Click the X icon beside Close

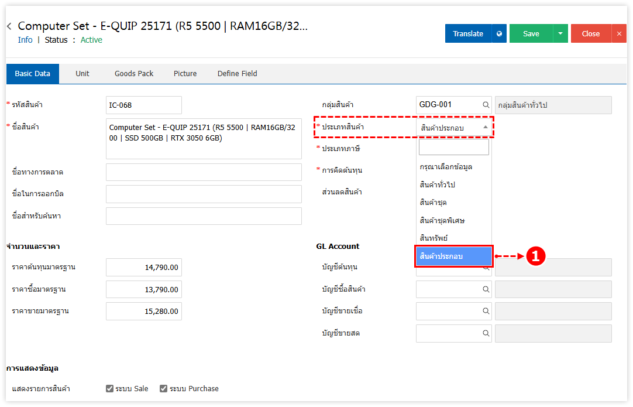(x=619, y=34)
